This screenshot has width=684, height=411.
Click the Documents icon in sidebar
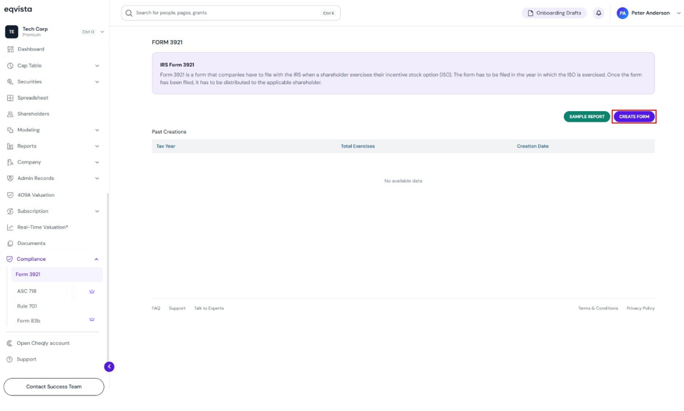click(10, 244)
